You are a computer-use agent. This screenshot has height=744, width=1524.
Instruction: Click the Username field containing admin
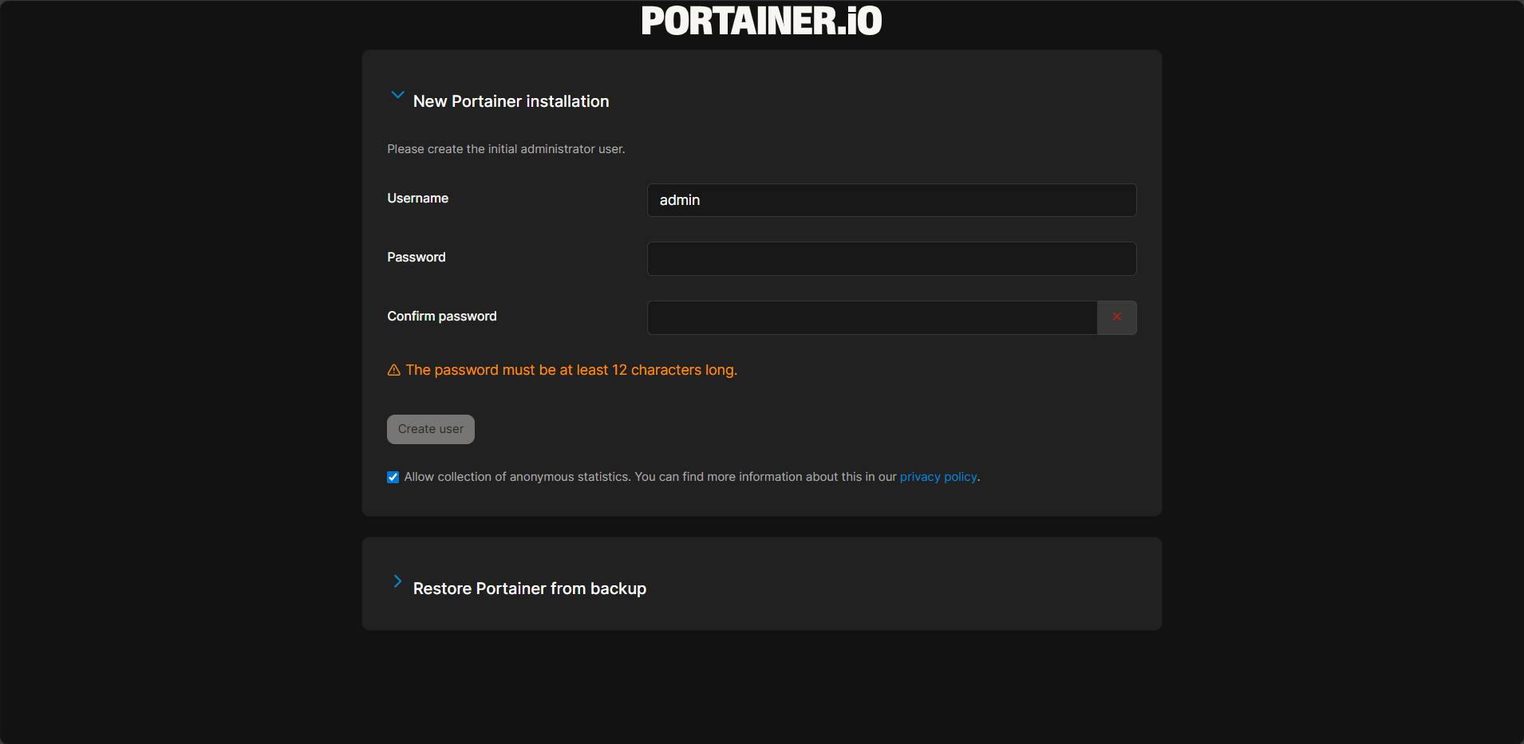pos(891,200)
